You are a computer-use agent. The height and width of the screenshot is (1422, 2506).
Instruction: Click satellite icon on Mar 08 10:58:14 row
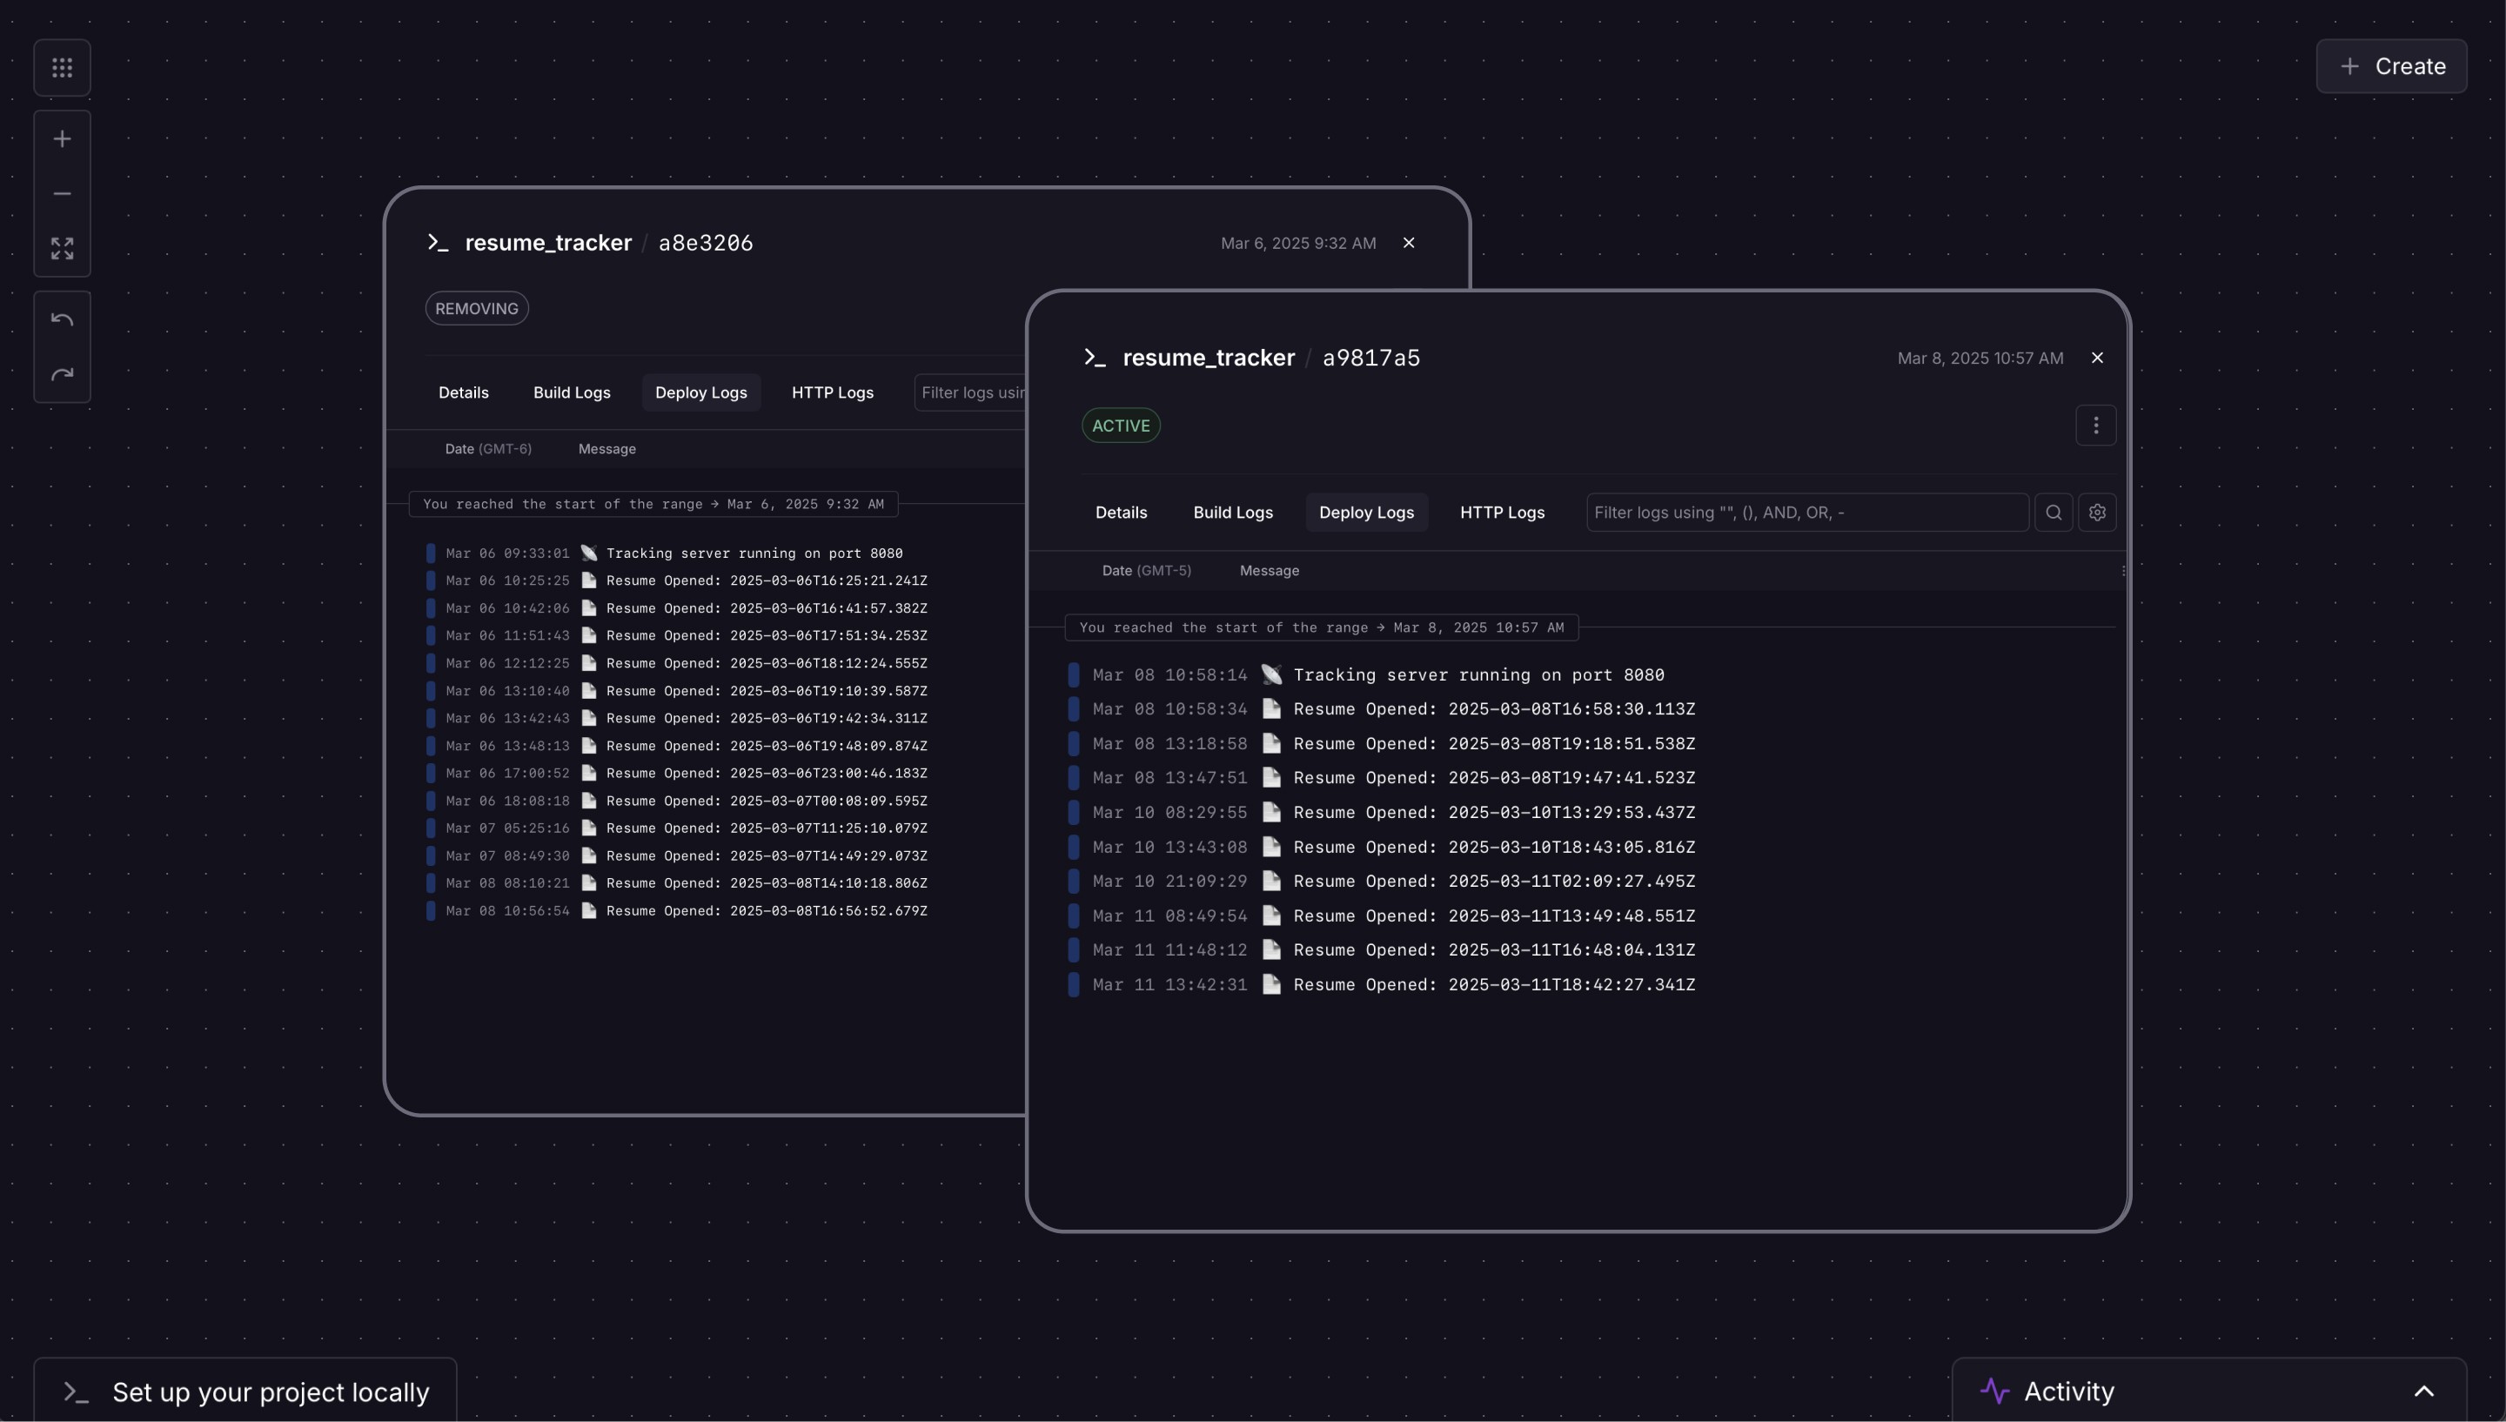(x=1271, y=674)
